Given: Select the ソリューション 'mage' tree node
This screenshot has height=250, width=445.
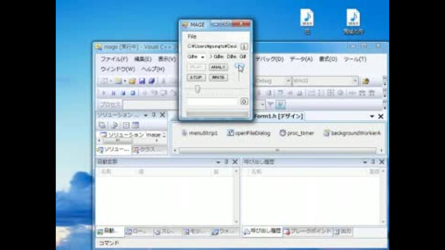Looking at the screenshot, I should tap(133, 135).
